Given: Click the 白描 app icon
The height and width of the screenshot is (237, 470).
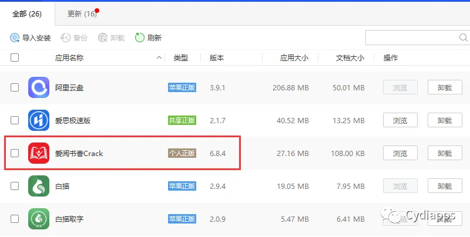Looking at the screenshot, I should [39, 186].
